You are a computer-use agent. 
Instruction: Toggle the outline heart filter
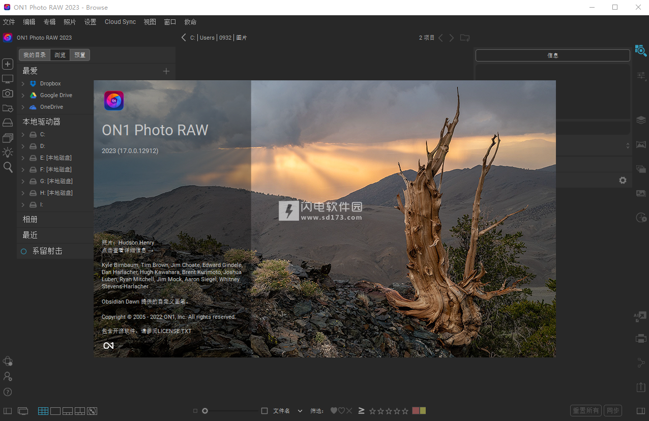[x=341, y=411]
